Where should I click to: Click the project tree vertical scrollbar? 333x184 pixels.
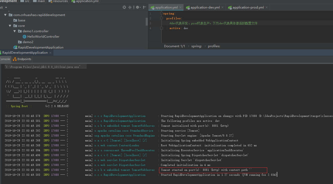point(147,22)
